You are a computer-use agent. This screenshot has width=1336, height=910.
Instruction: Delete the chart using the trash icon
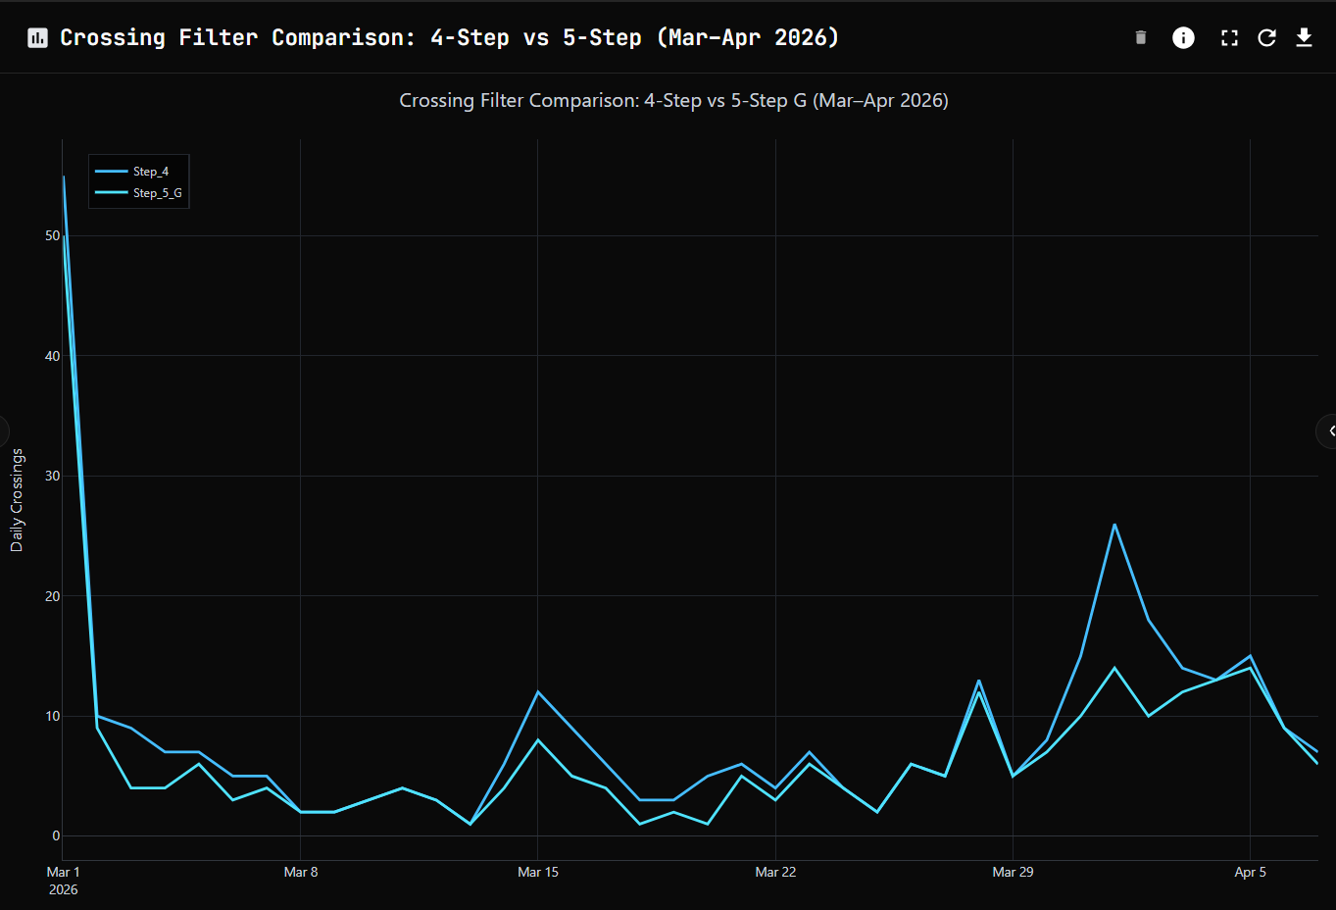coord(1140,38)
